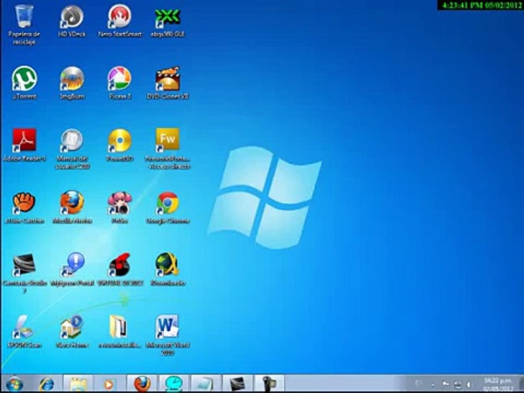Image resolution: width=524 pixels, height=393 pixels.
Task: Launch the pink-haired anime character shortcut
Action: (x=120, y=207)
